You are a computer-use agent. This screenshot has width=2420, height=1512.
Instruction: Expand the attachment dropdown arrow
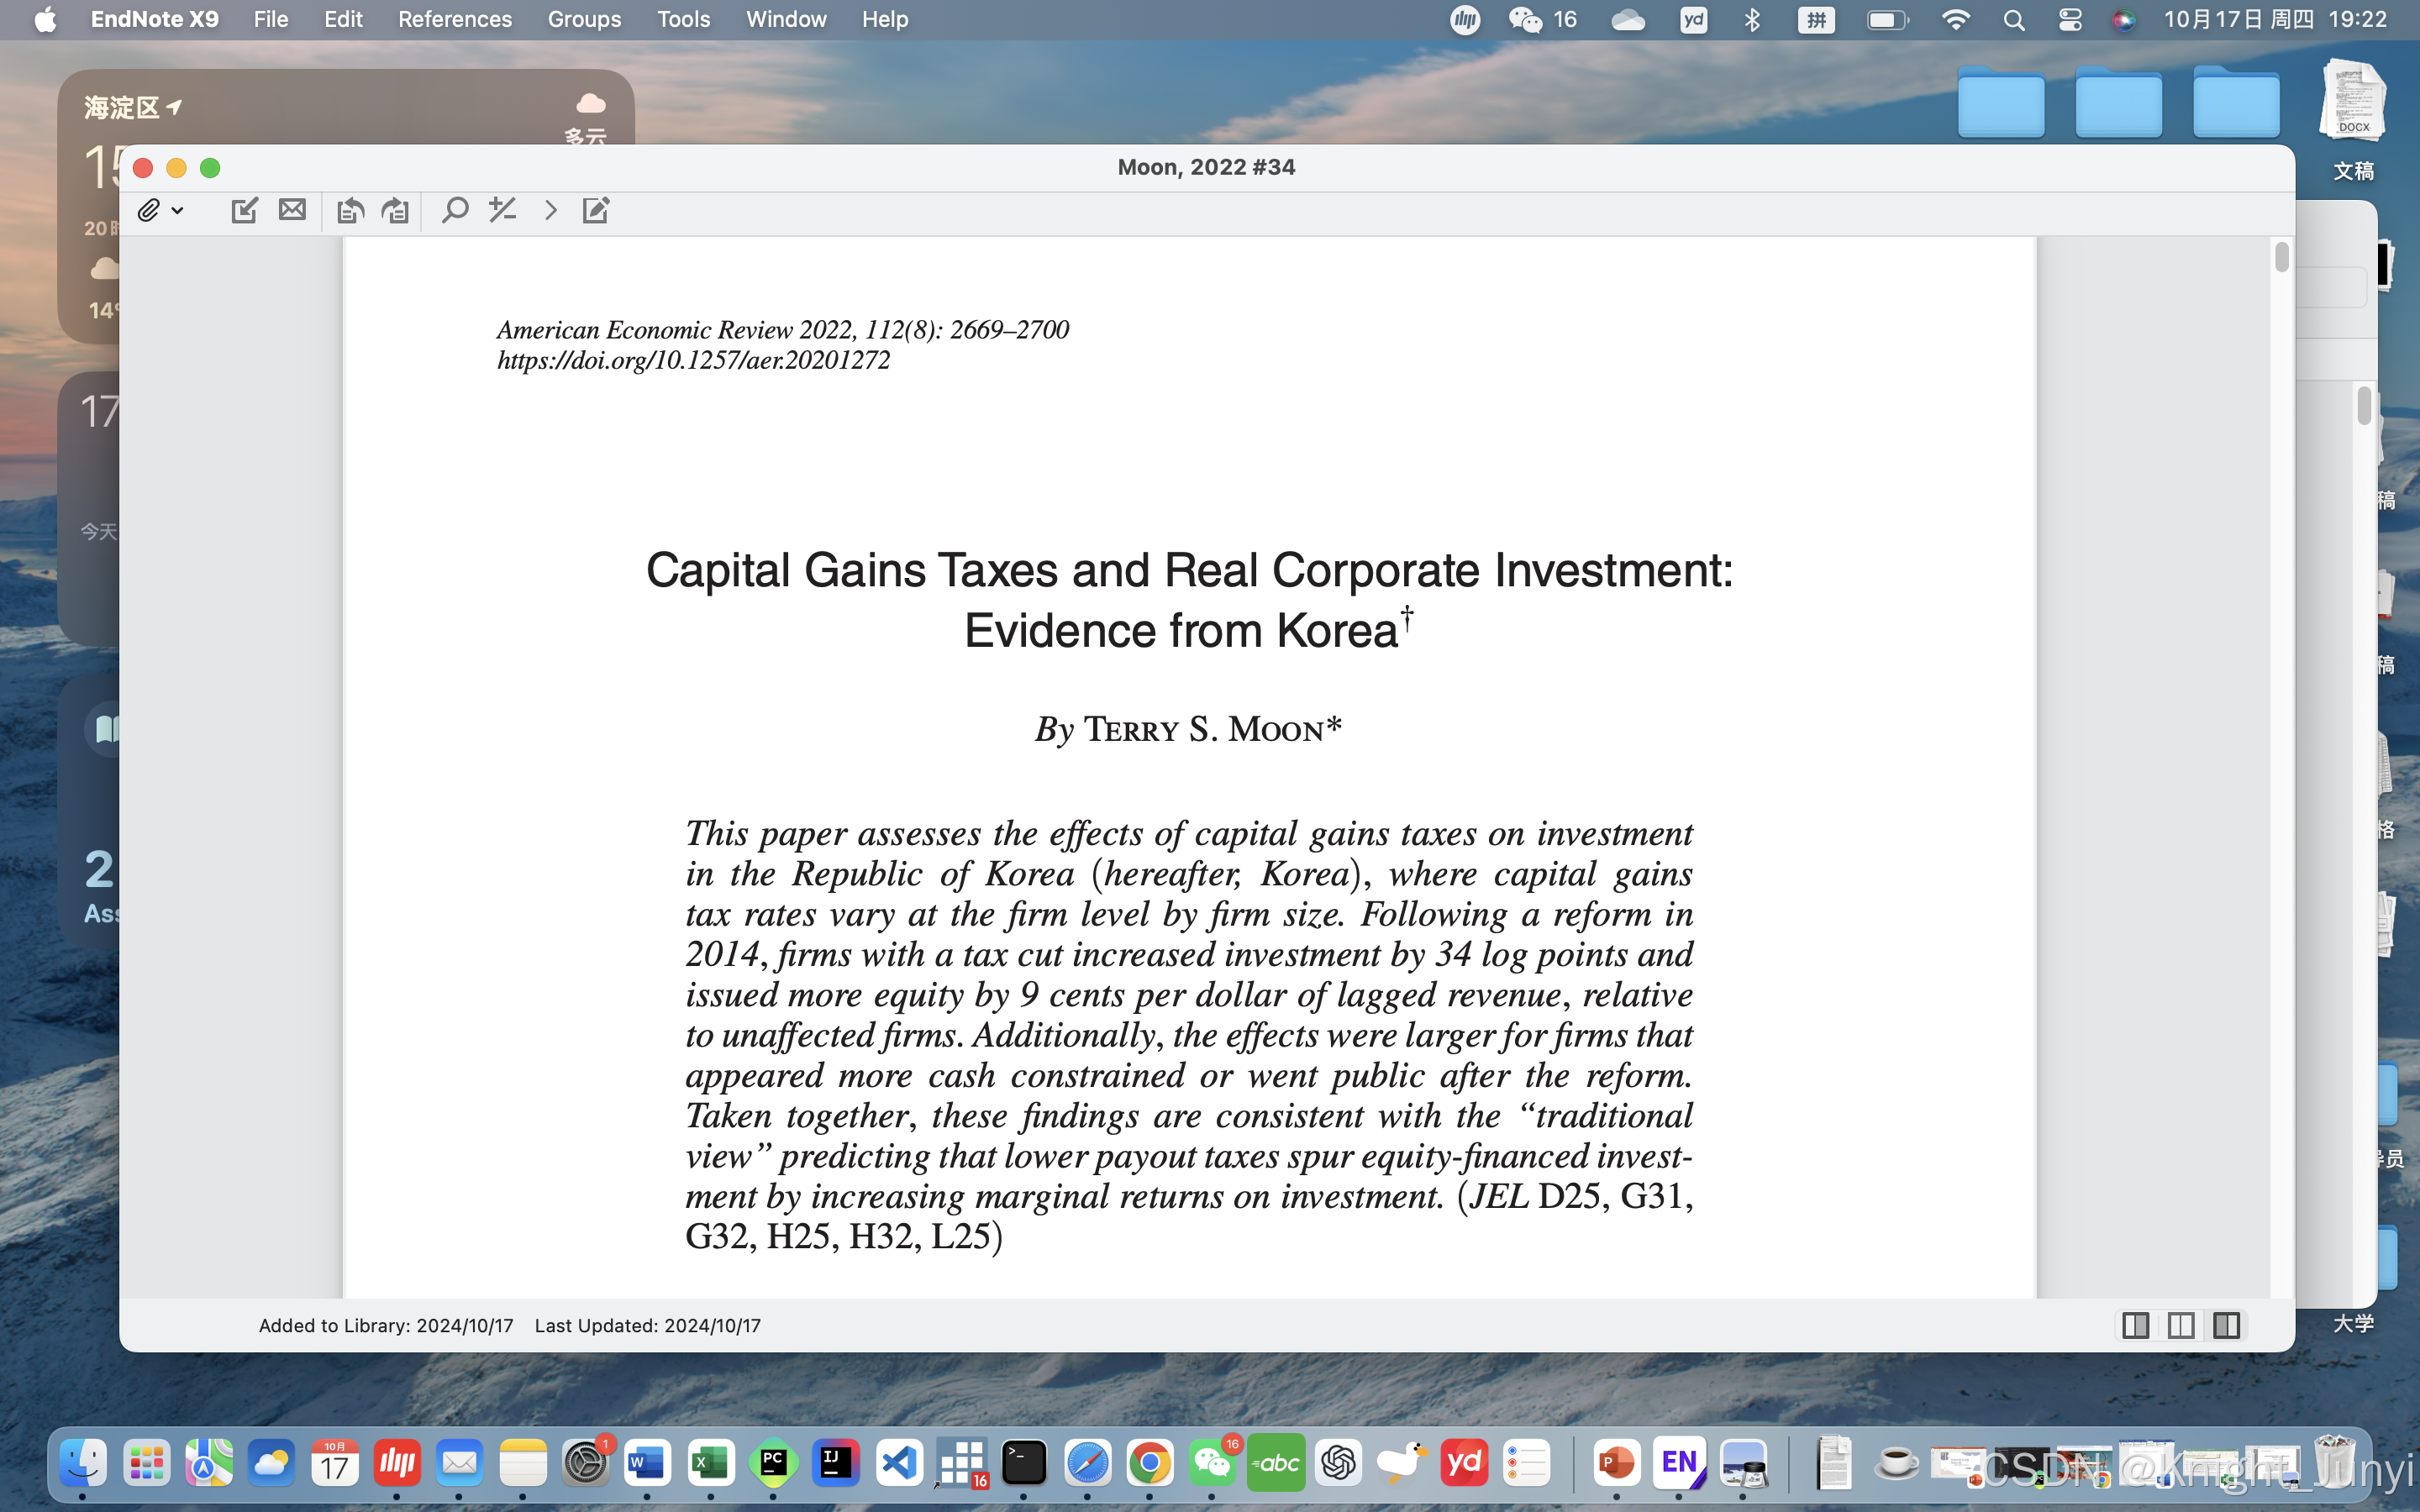(177, 210)
